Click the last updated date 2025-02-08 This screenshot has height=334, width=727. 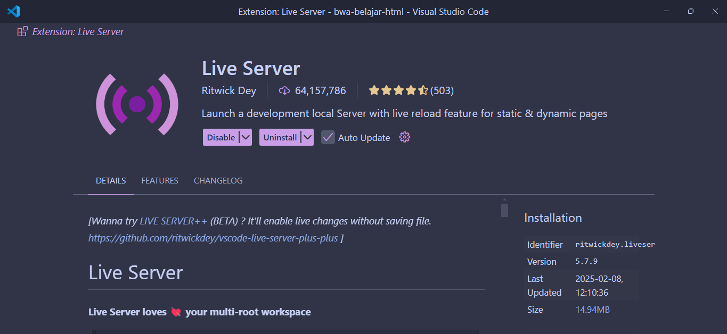pyautogui.click(x=599, y=279)
